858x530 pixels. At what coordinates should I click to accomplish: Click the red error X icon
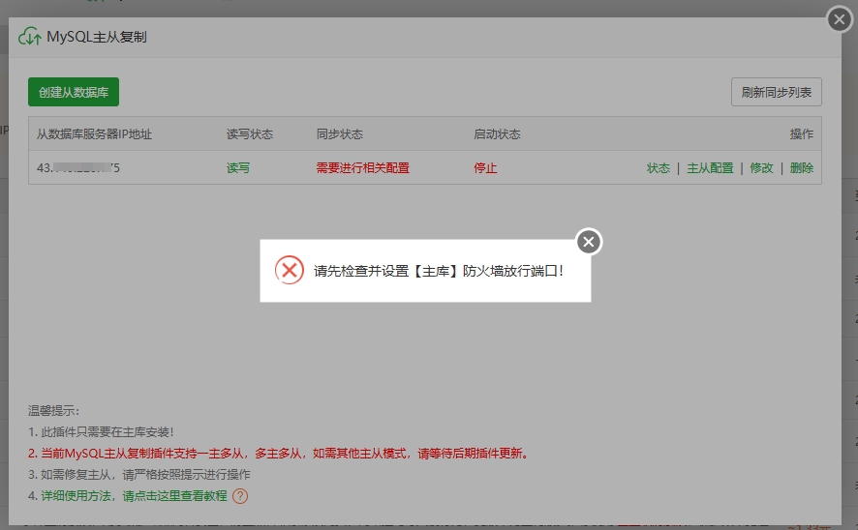[290, 270]
